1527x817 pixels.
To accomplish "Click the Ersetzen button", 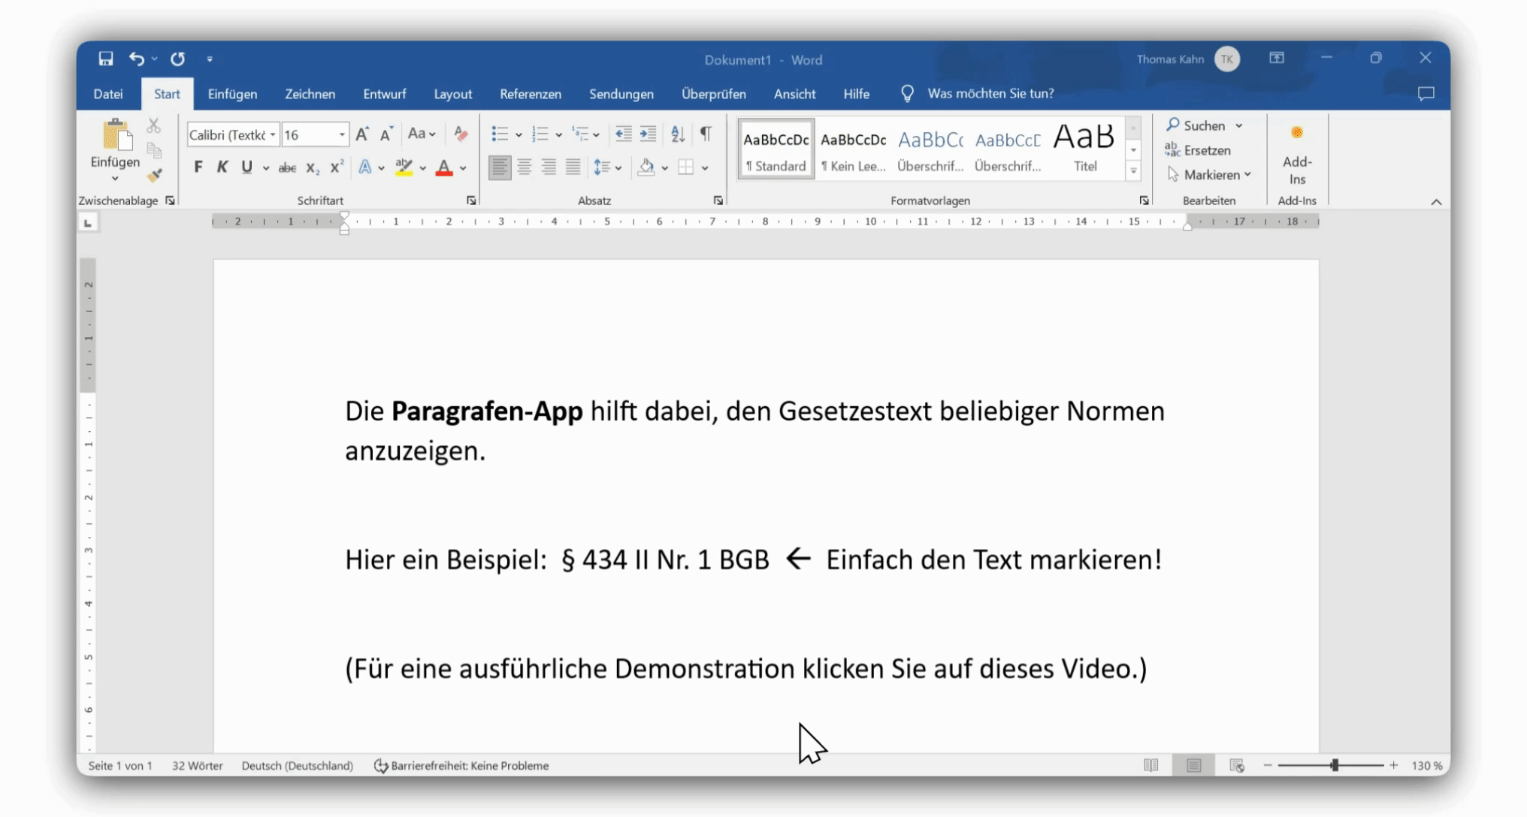I will pos(1199,150).
